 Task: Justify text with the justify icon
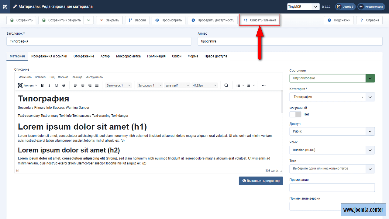97,85
